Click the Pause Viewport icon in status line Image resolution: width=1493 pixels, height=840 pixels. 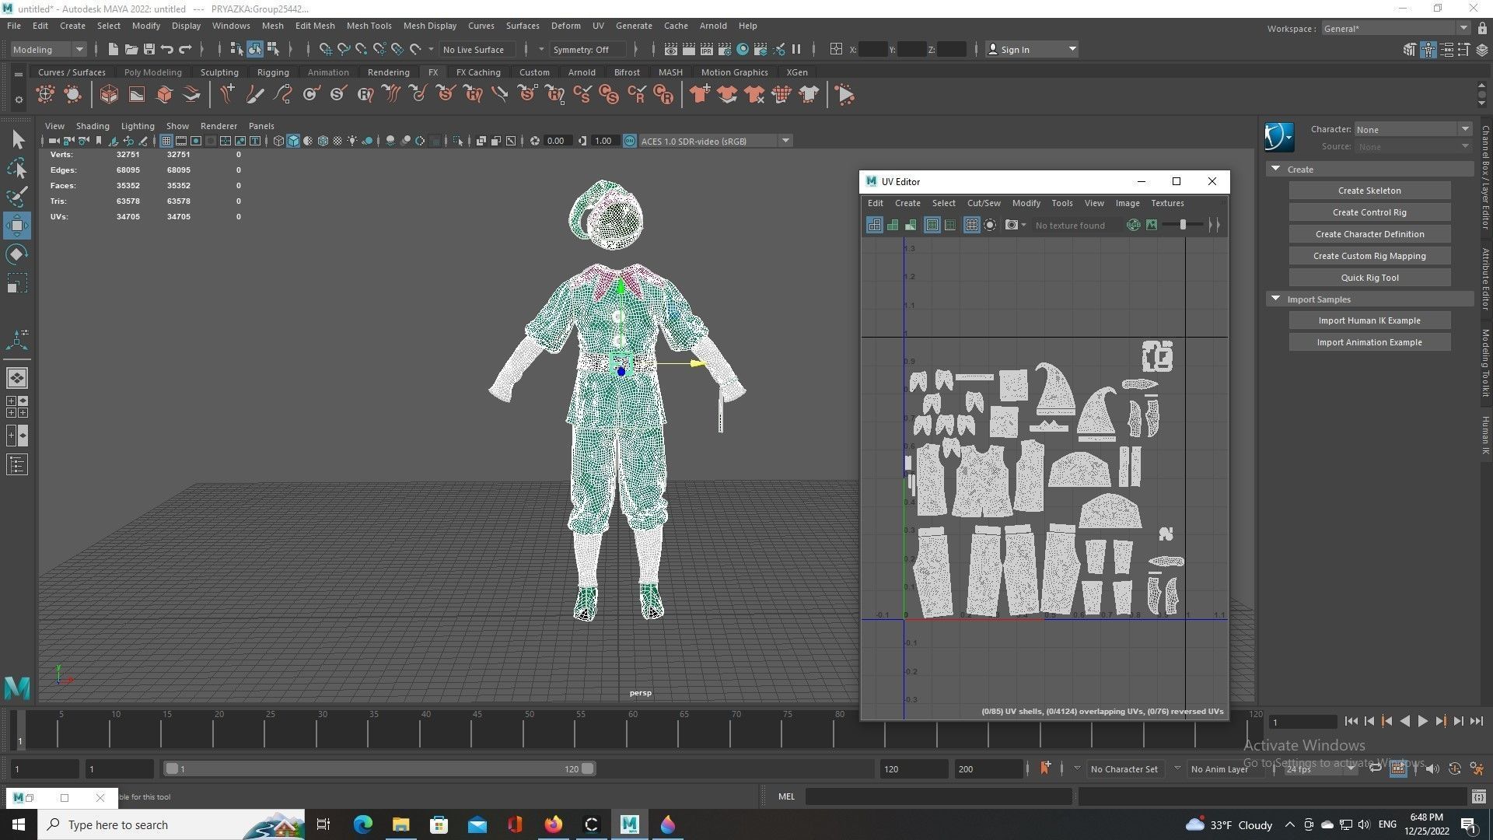pos(796,49)
